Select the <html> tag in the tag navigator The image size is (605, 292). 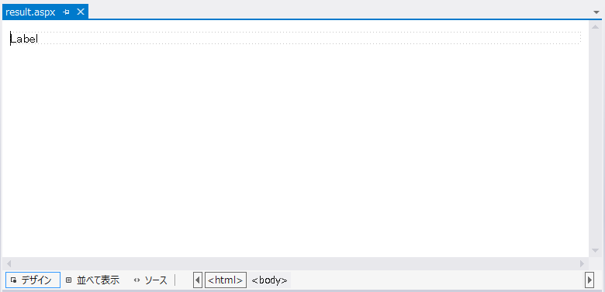tap(226, 280)
